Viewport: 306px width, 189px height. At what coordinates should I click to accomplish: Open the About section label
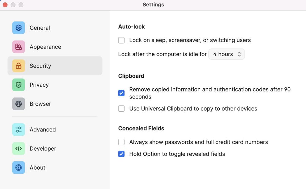(x=37, y=168)
